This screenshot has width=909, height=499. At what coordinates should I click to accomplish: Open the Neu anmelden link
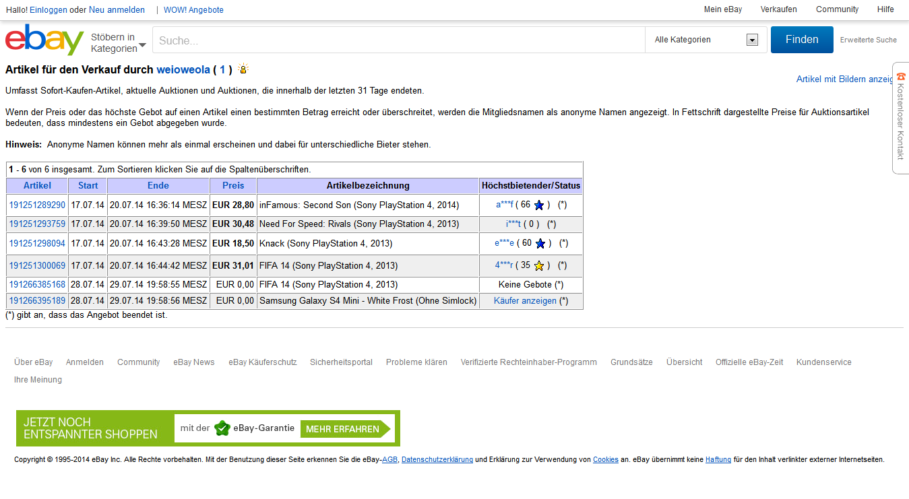(x=117, y=10)
